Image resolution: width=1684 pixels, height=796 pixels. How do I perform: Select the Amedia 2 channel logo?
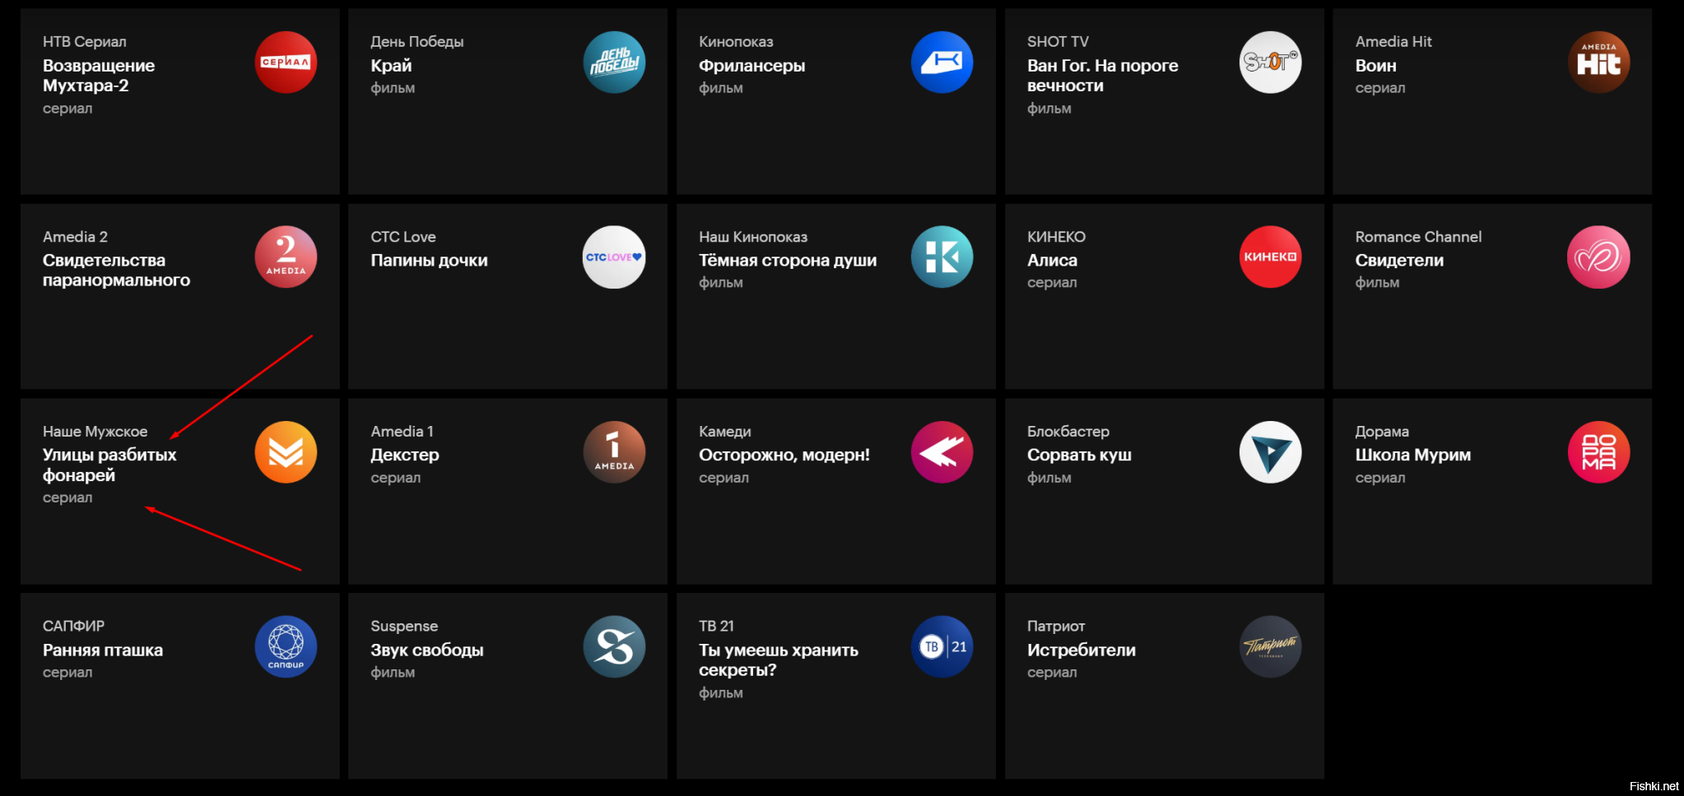click(286, 257)
